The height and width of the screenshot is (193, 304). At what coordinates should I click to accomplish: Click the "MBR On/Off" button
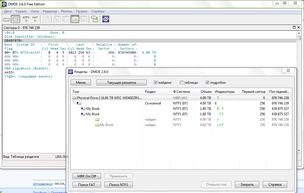pos(86,176)
